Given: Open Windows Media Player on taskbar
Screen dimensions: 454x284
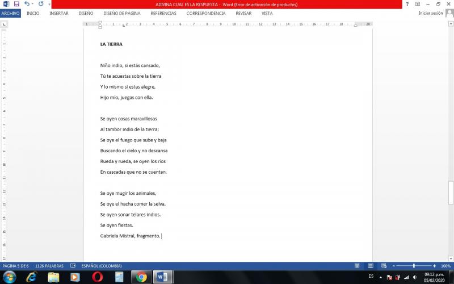Looking at the screenshot, I should click(75, 277).
